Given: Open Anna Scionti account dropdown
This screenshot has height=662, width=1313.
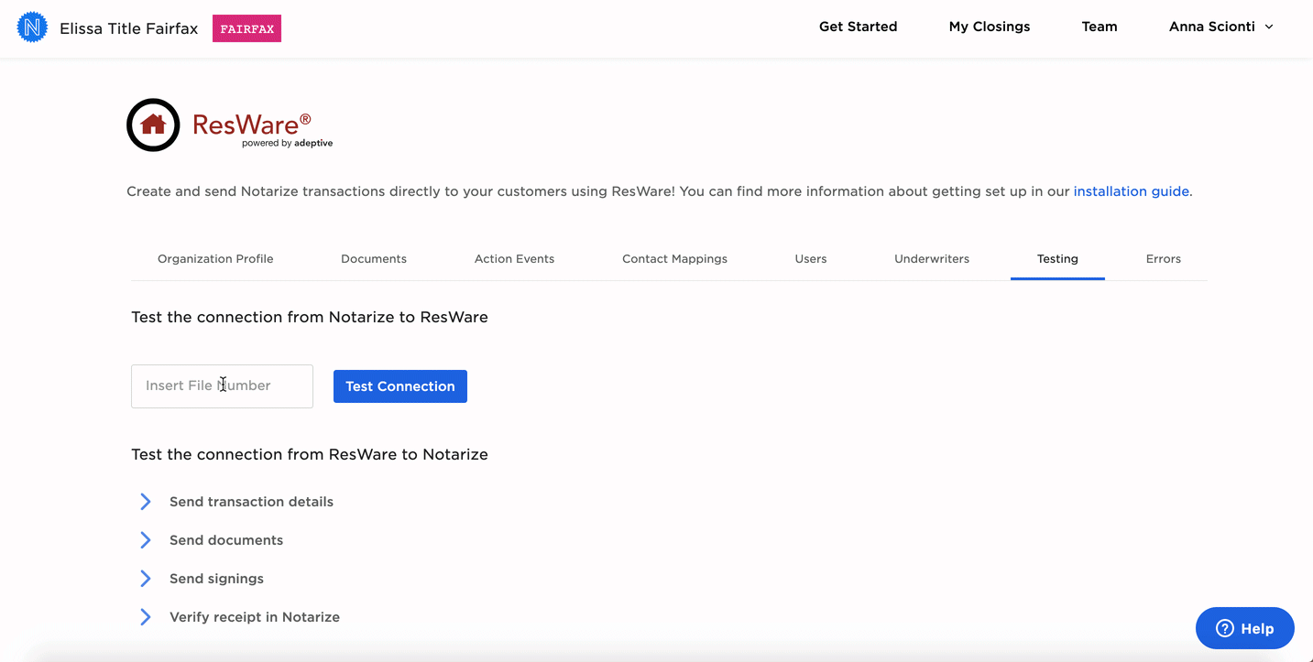Looking at the screenshot, I should click(1221, 27).
